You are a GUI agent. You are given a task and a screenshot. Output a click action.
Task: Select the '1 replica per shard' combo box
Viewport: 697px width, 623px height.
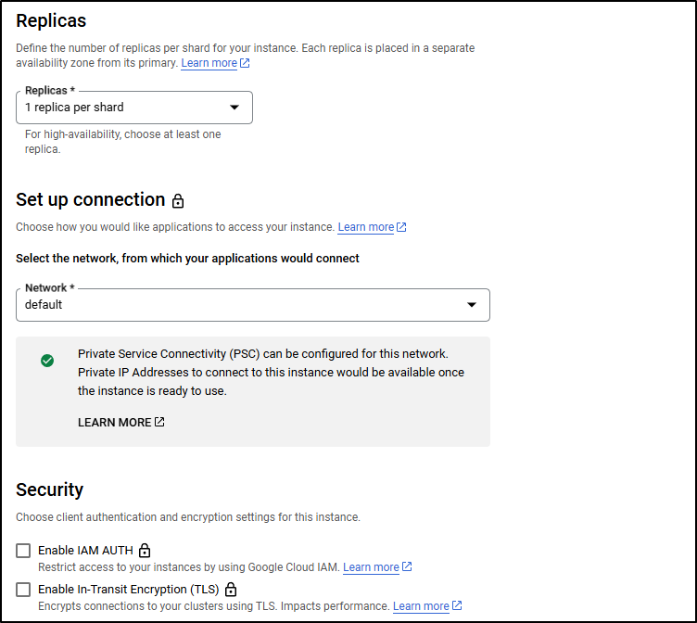(x=134, y=108)
